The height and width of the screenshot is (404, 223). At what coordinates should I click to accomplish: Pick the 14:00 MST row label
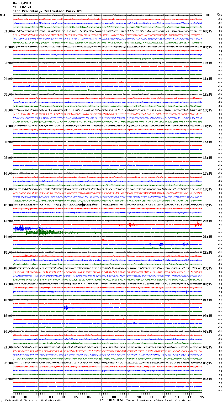pyautogui.click(x=8, y=237)
